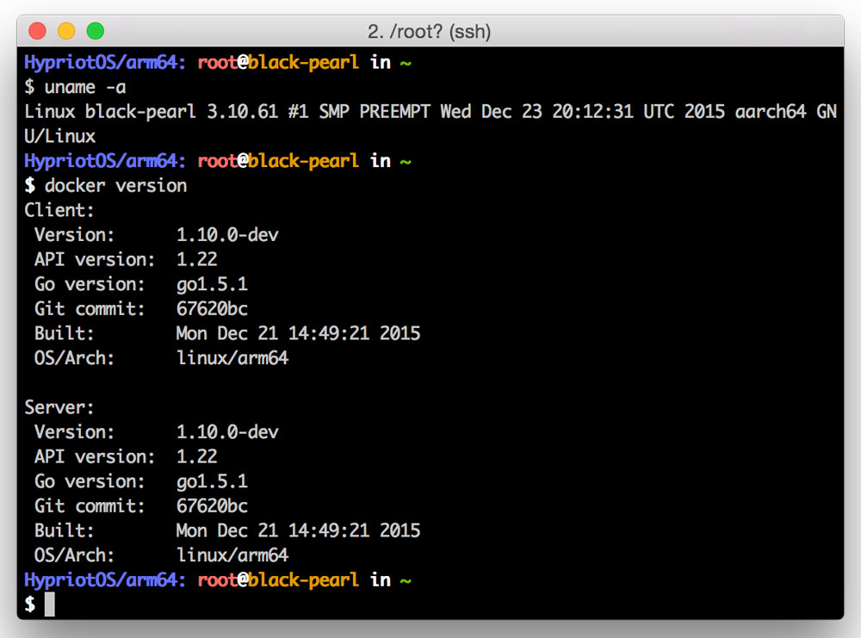Click the 'Client:' section header
Image resolution: width=861 pixels, height=638 pixels.
(x=59, y=210)
